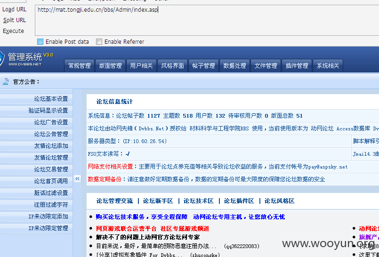Click the Execute button
Image resolution: width=379 pixels, height=257 pixels.
click(13, 31)
